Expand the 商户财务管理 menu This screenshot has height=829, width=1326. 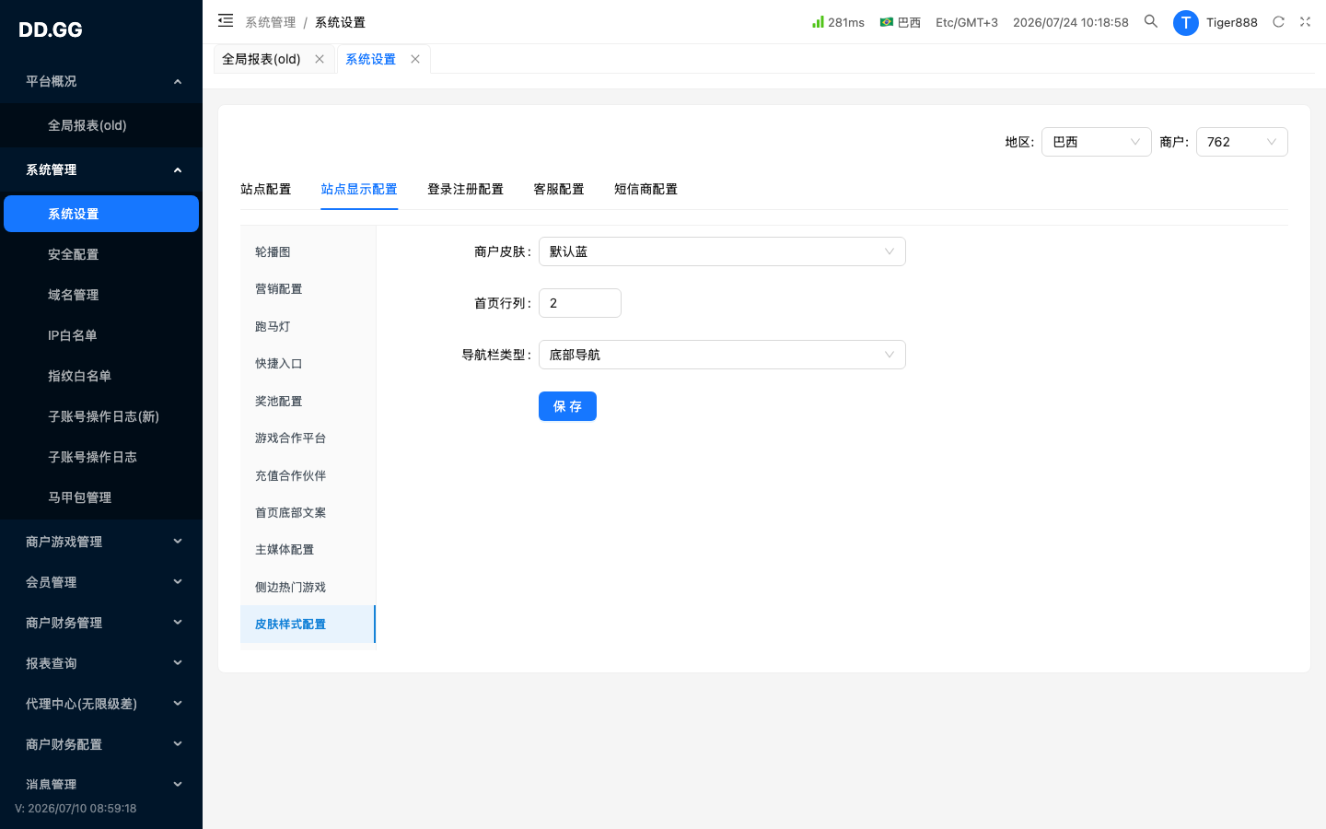101,623
